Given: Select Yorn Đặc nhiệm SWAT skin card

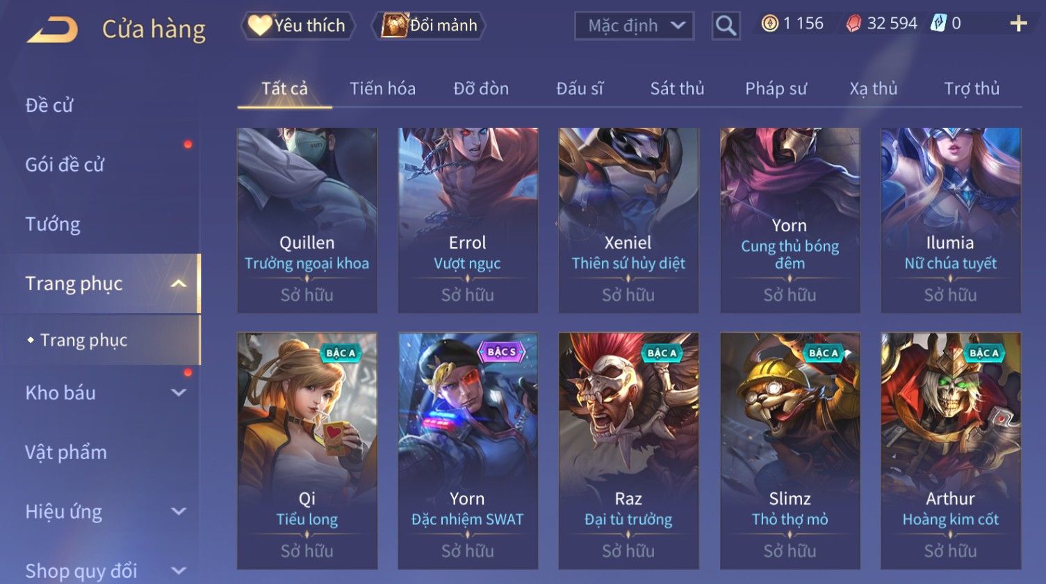Looking at the screenshot, I should click(x=468, y=451).
